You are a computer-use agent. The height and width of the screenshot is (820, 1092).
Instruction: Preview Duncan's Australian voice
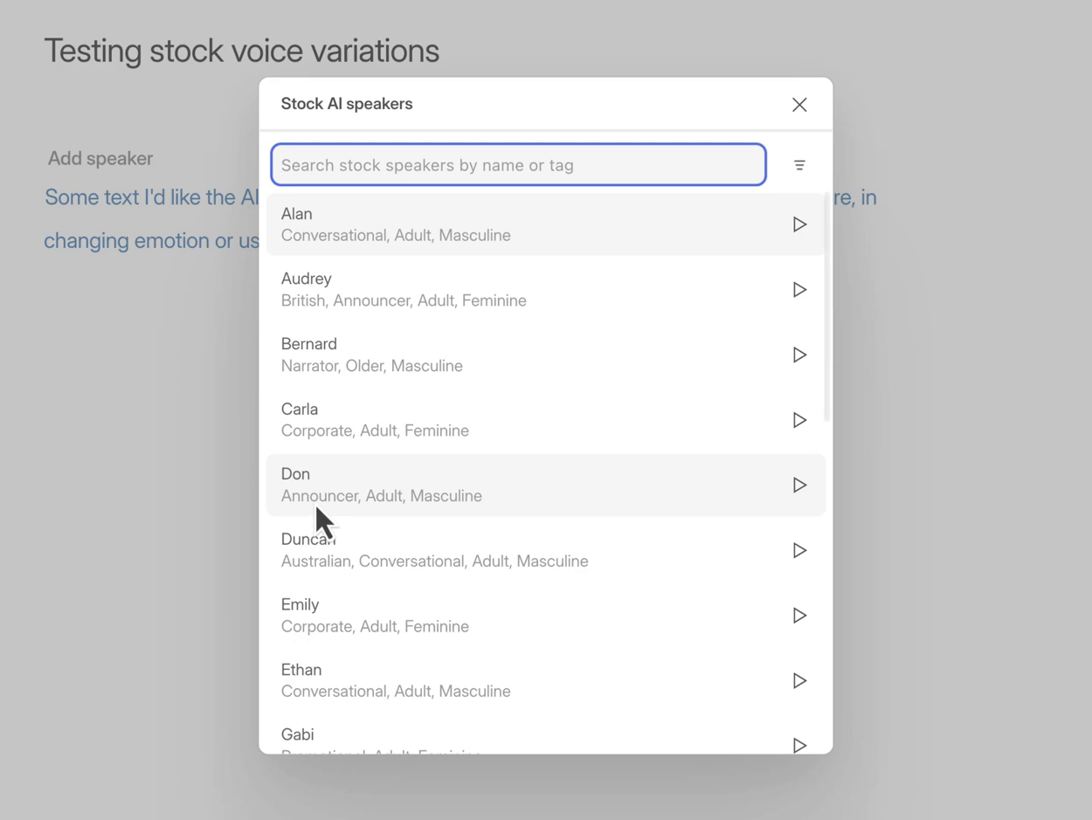point(799,550)
